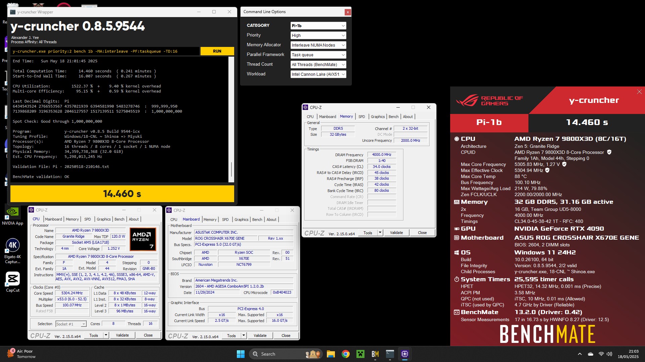Screen dimensions: 645x362
Task: Show hidden tray icons chevron
Action: coord(579,354)
